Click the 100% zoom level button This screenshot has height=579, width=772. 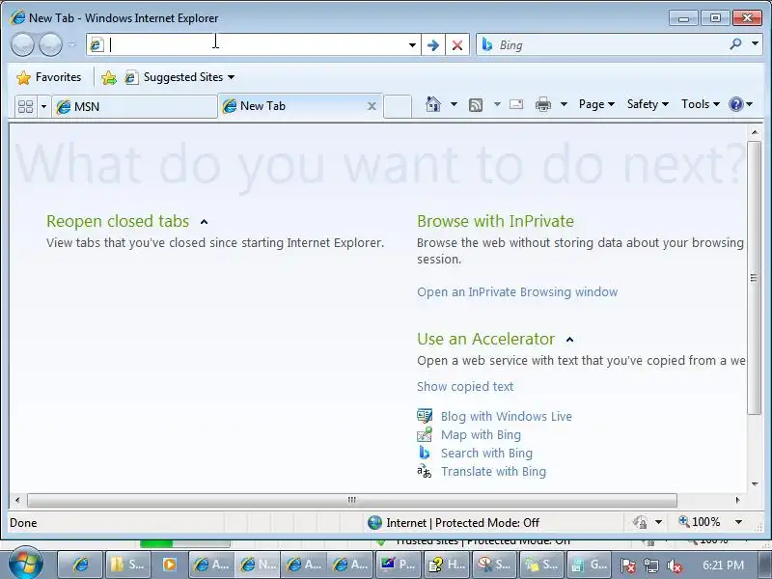click(700, 522)
